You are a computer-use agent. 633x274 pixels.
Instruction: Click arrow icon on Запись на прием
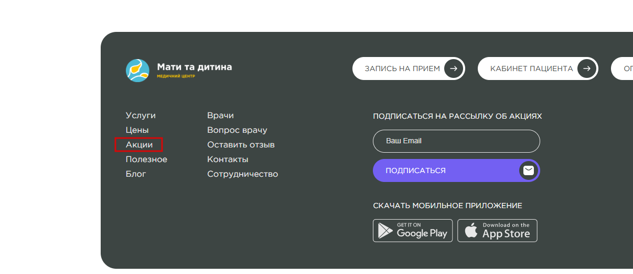point(454,68)
